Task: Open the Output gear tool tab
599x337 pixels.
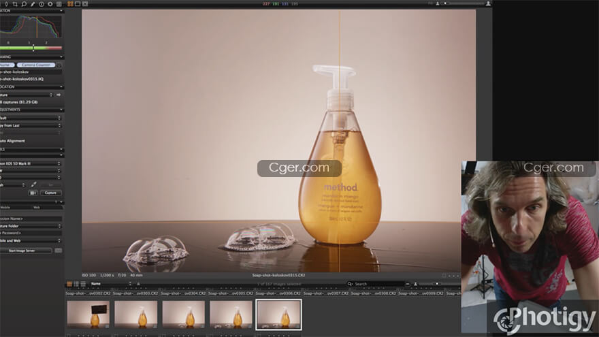Action: pyautogui.click(x=50, y=4)
